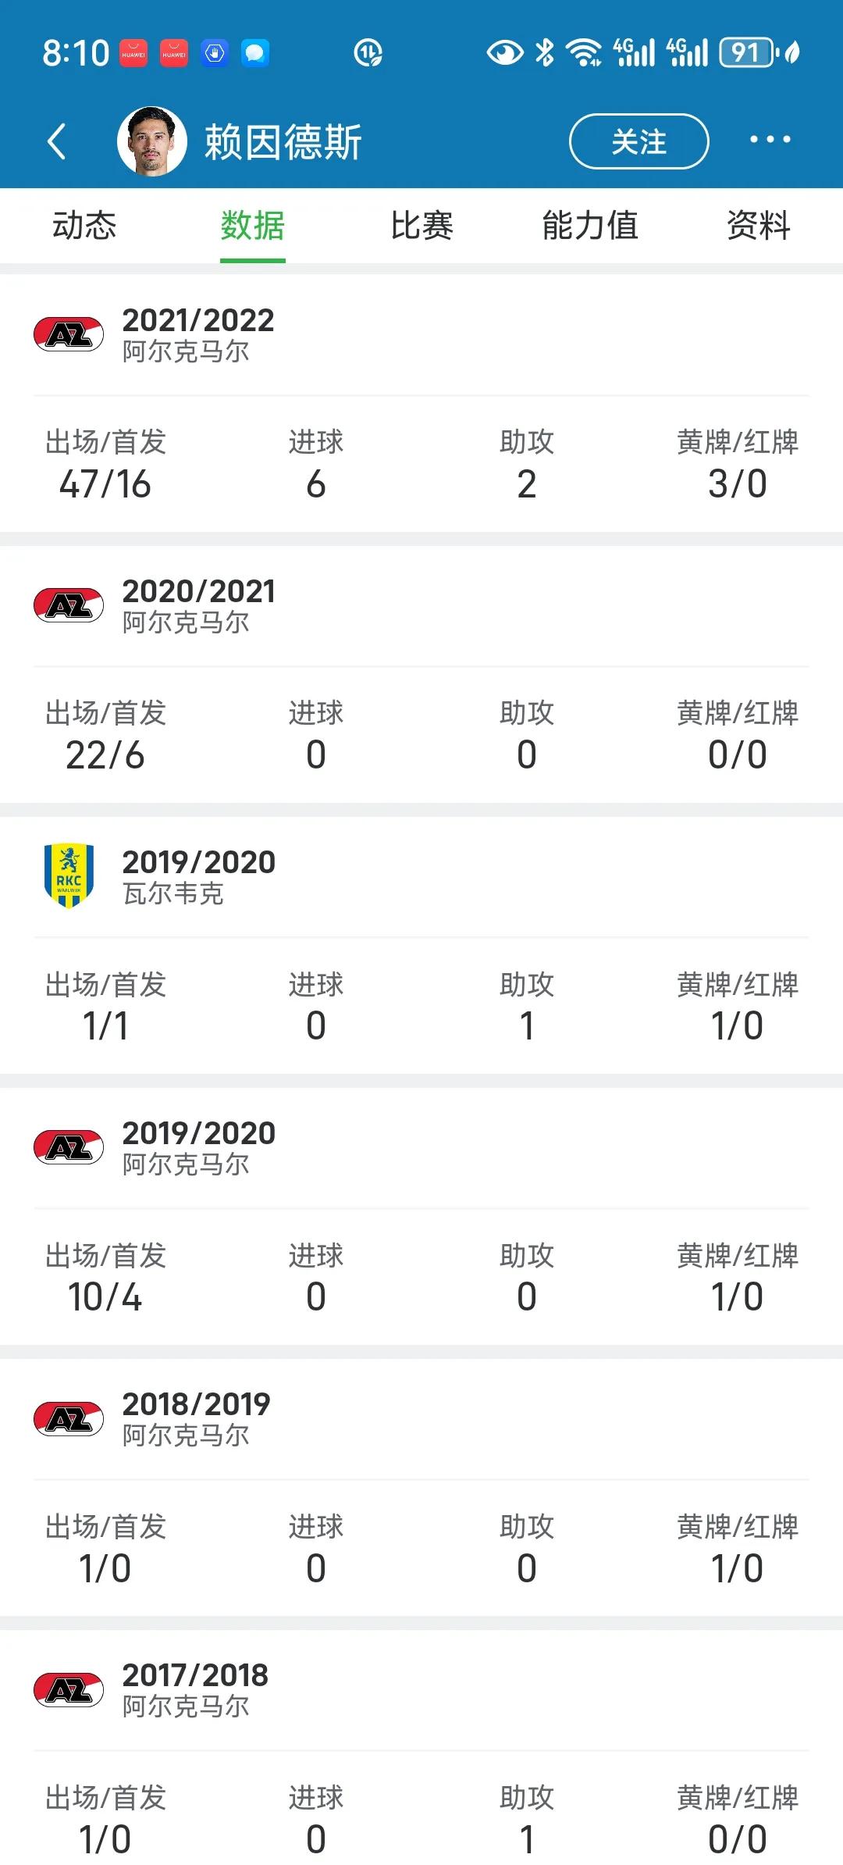The height and width of the screenshot is (1865, 843).
Task: Open the three-dot more options menu
Action: pos(770,140)
